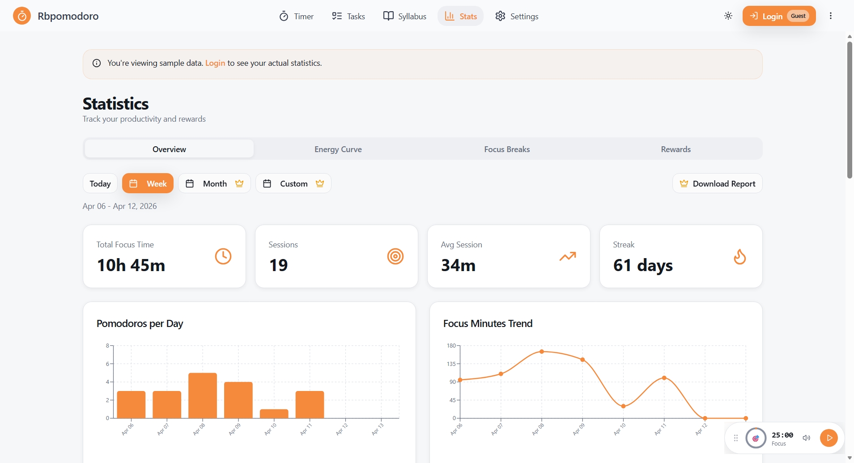Open the three-dot more options menu
This screenshot has width=854, height=463.
(830, 16)
